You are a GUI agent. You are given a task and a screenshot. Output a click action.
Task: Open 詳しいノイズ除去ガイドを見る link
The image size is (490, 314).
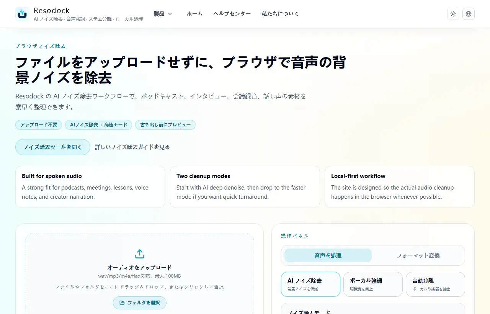tap(132, 147)
